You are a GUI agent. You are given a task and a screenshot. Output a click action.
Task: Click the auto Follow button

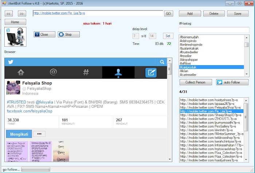tap(232, 82)
